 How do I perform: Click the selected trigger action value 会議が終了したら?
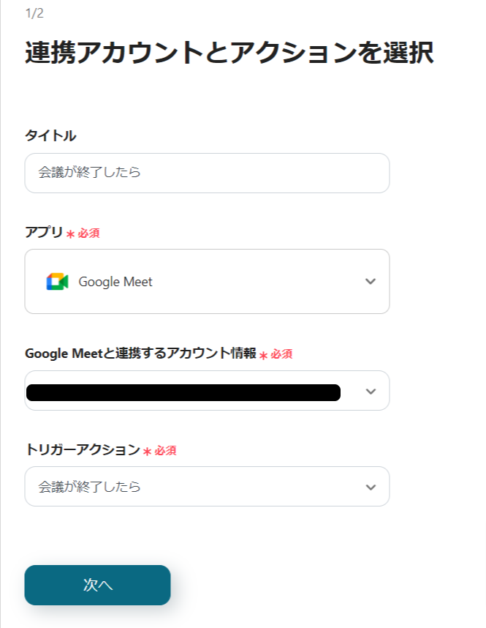coord(89,487)
